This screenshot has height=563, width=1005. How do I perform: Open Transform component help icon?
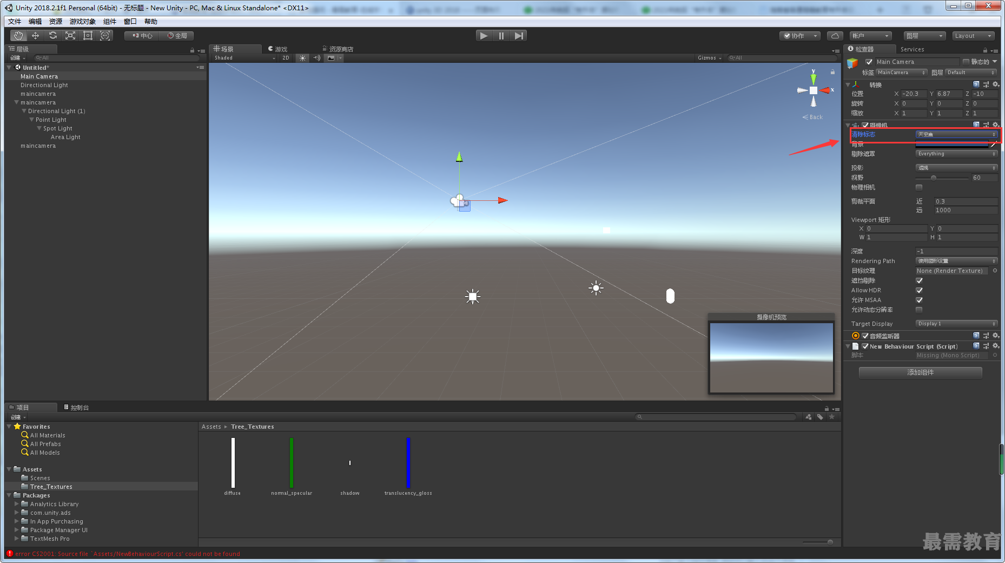(976, 84)
